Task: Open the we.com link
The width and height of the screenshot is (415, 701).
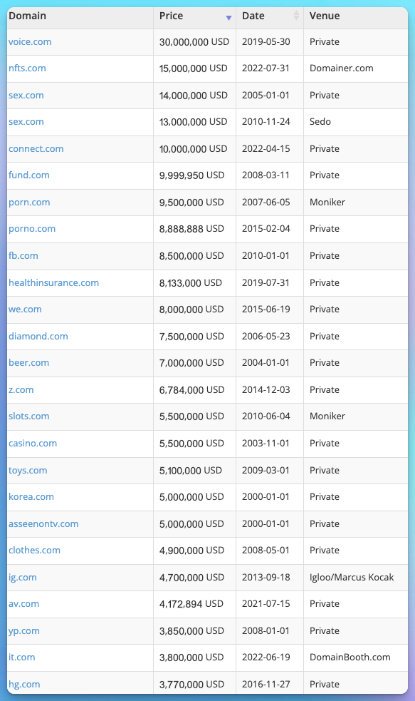Action: (x=25, y=309)
